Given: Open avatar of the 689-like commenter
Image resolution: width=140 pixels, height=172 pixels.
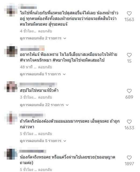Looking at the screenshot, I should (x=11, y=87).
